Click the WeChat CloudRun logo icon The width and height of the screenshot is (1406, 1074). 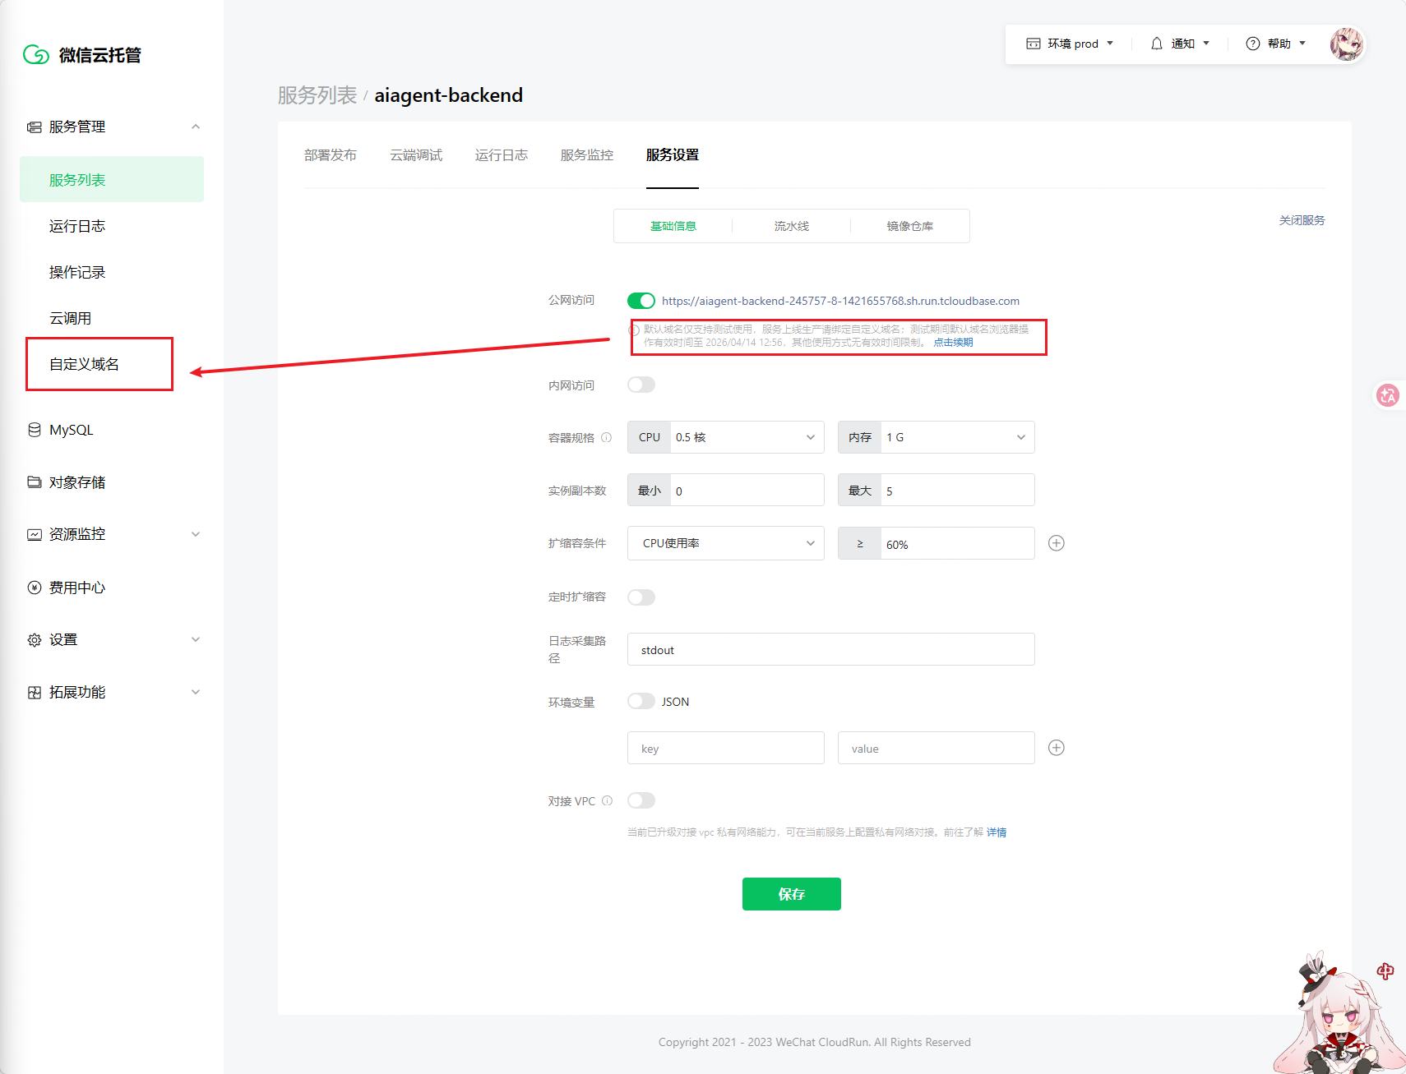click(36, 55)
